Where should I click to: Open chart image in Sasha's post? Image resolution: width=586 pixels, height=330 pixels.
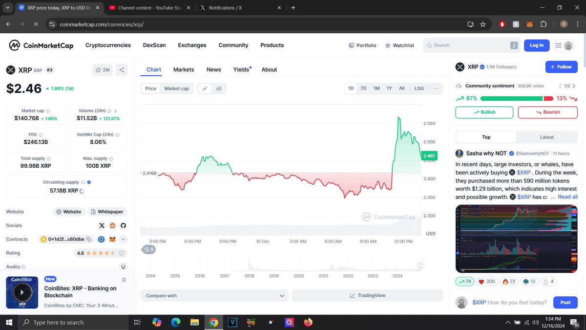[517, 239]
